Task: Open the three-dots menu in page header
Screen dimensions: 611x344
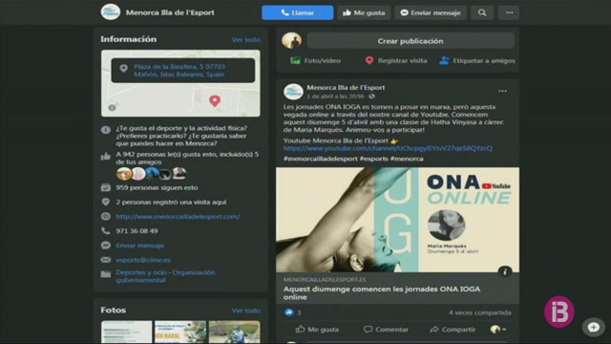Action: coord(509,12)
